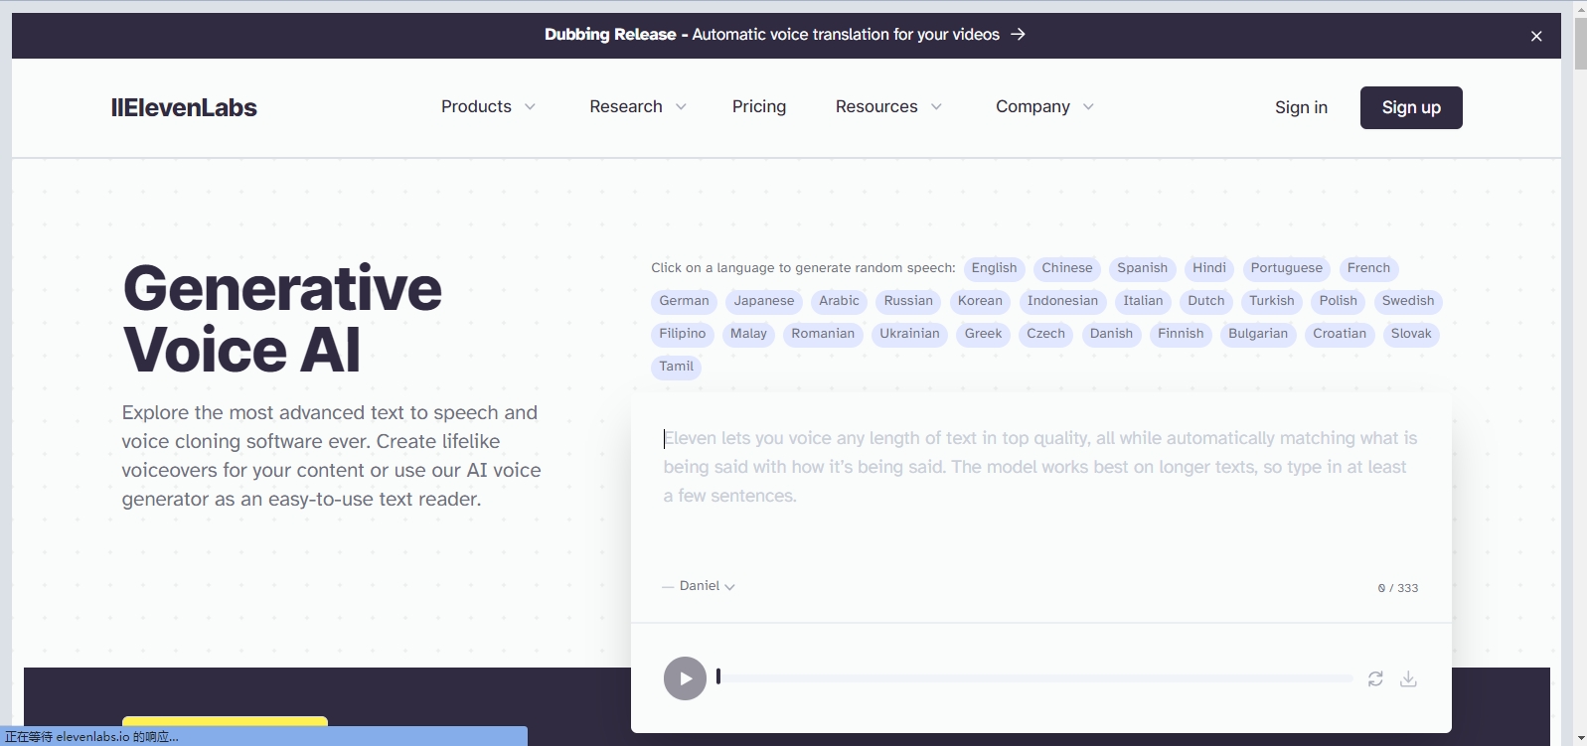Screen dimensions: 1587x746
Task: Select the Tamil language chip
Action: coord(676,367)
